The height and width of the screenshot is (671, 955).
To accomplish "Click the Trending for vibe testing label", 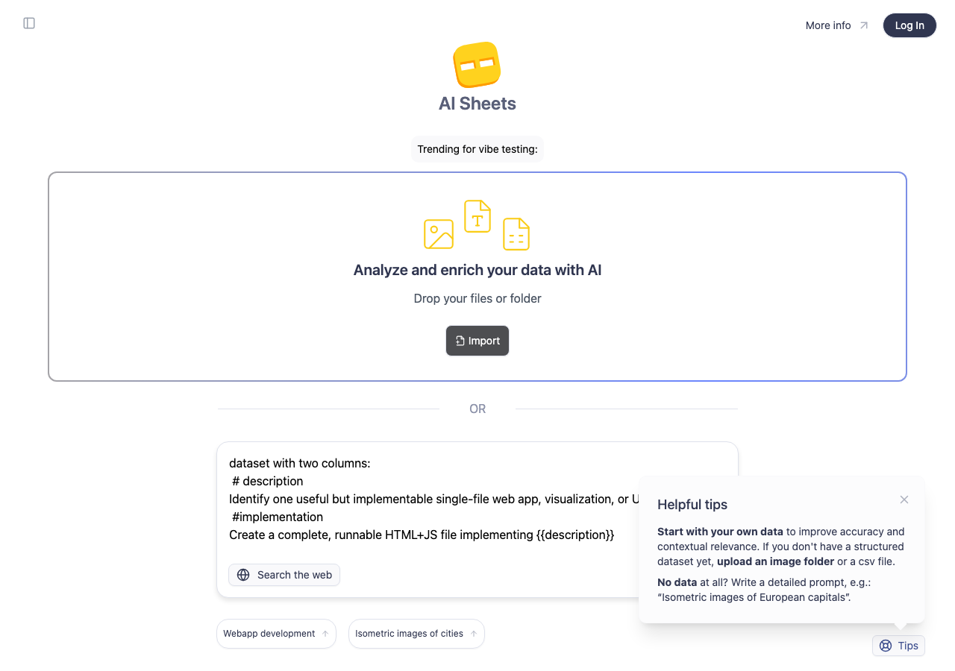I will [477, 149].
